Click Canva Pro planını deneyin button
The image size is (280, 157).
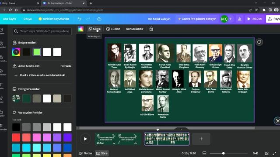pos(197,19)
